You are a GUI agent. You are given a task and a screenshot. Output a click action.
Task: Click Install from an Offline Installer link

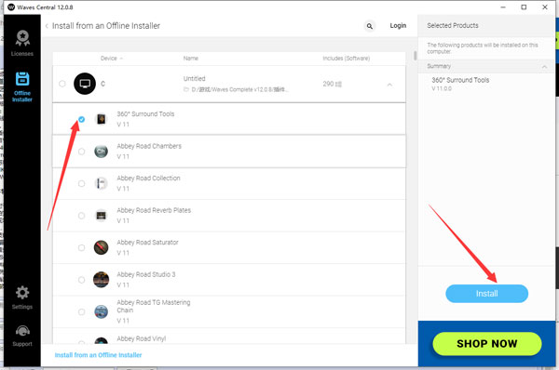98,355
